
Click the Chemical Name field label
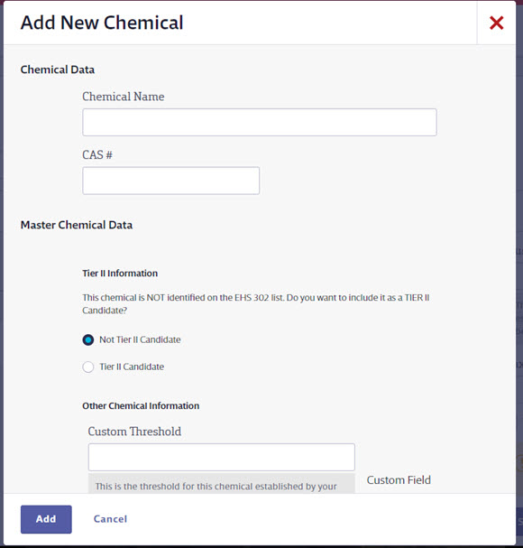pos(124,97)
